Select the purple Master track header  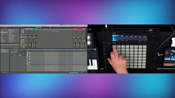tap(84, 29)
